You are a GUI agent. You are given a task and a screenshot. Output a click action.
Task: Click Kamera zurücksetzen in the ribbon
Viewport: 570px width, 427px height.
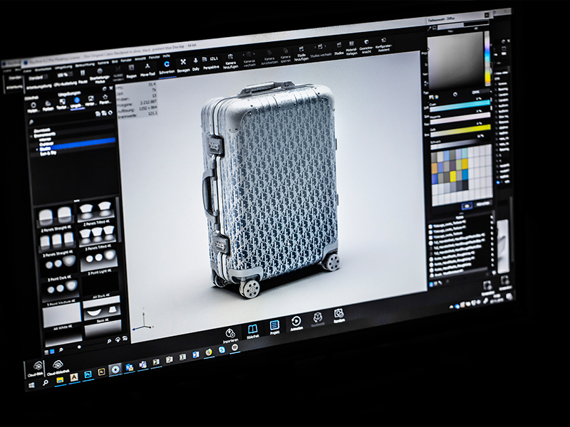[x=269, y=56]
